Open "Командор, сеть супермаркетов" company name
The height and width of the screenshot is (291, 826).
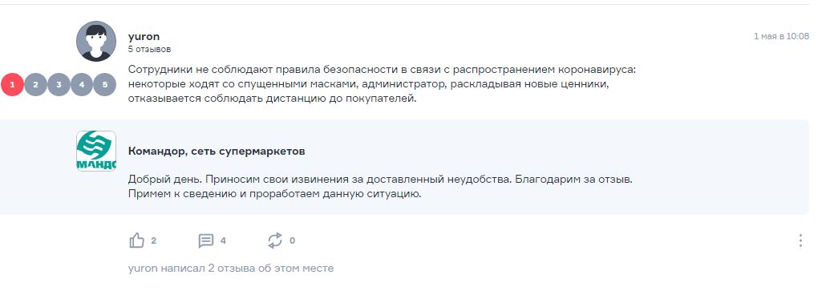(x=217, y=152)
